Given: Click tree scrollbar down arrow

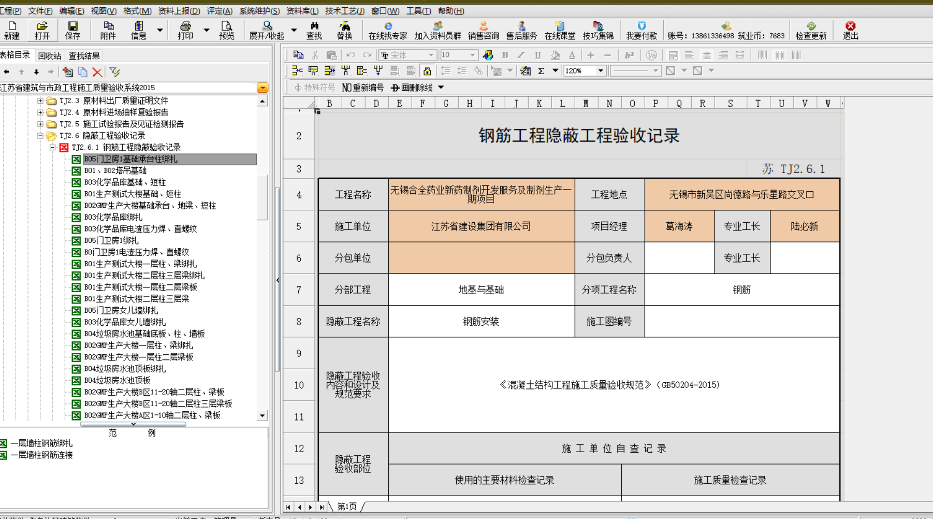Looking at the screenshot, I should pos(263,415).
